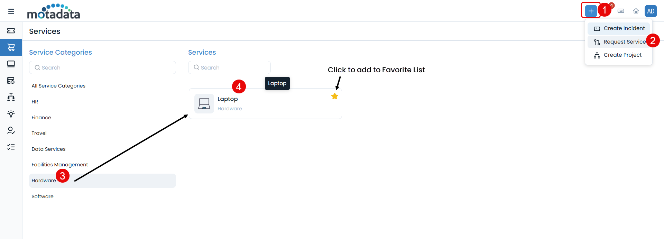Select All Service Categories

(58, 86)
